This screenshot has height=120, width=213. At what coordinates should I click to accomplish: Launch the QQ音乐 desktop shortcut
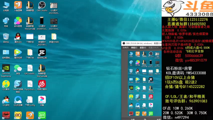click(6, 86)
